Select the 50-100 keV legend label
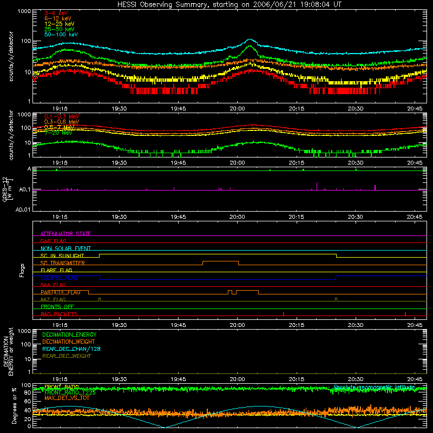This screenshot has width=433, height=433. (61, 35)
